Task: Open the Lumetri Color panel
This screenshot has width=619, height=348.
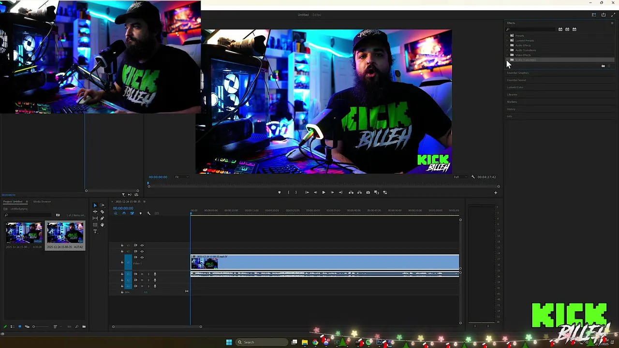Action: pyautogui.click(x=515, y=87)
